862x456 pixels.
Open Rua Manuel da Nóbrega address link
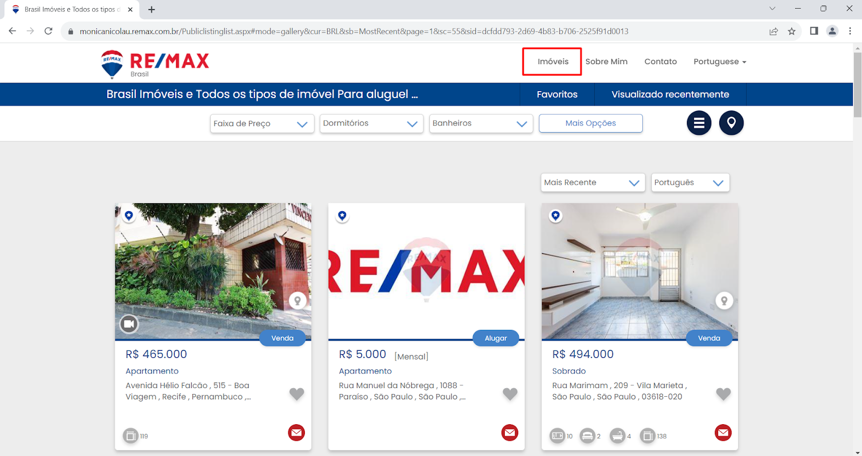tap(402, 391)
